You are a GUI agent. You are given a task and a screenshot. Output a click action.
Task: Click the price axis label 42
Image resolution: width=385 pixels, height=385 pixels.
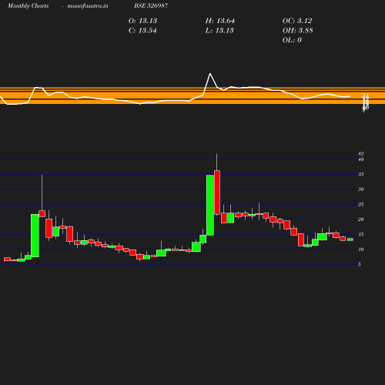(x=361, y=154)
